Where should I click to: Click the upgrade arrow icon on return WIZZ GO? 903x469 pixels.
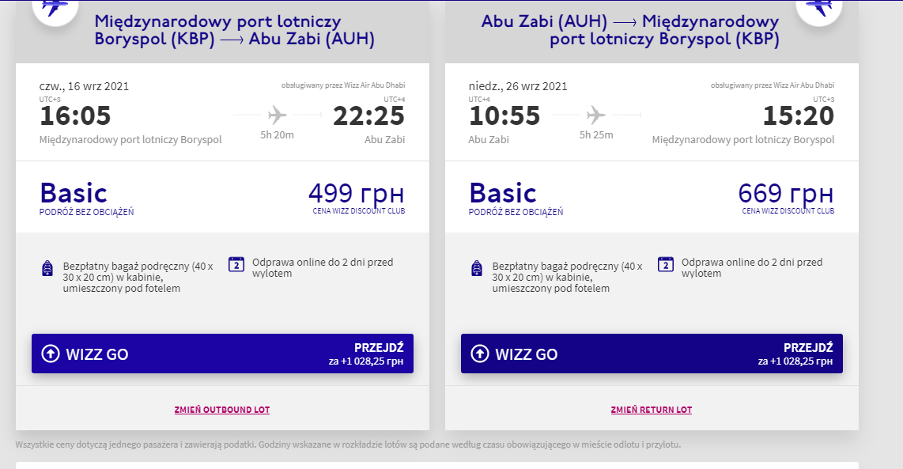point(480,354)
